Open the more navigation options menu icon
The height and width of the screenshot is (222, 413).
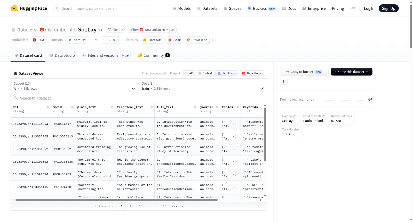pyautogui.click(x=352, y=8)
